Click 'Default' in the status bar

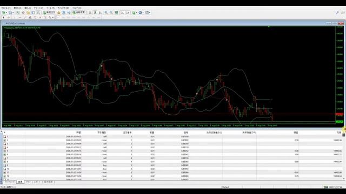click(x=225, y=187)
